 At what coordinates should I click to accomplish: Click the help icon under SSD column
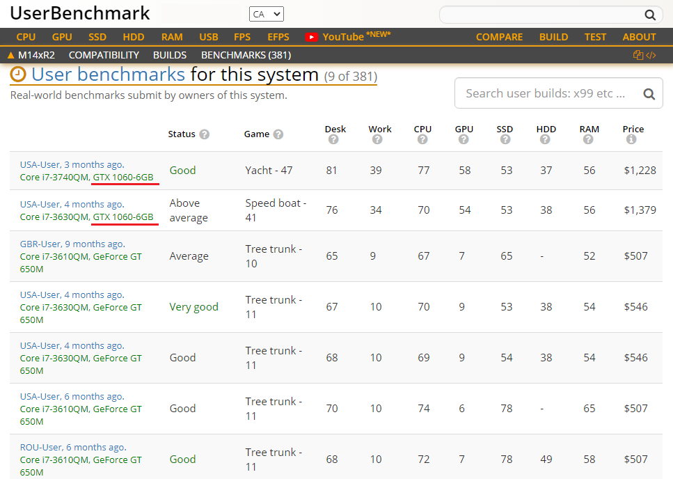(505, 139)
